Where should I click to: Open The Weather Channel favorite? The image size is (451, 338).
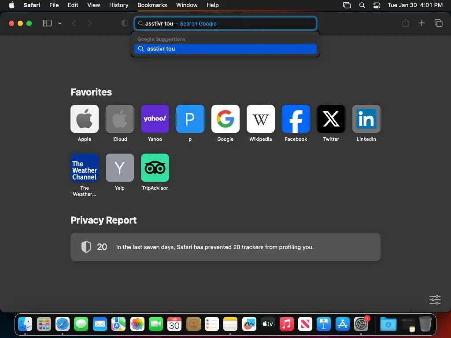(85, 168)
